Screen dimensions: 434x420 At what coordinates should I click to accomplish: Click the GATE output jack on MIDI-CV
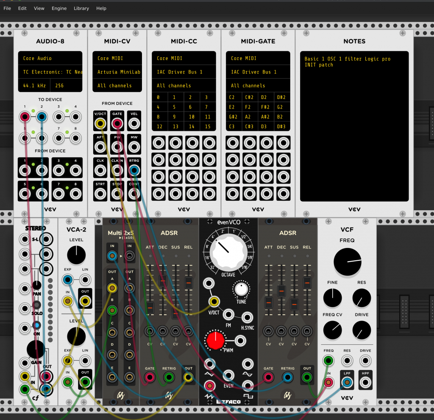pos(117,124)
